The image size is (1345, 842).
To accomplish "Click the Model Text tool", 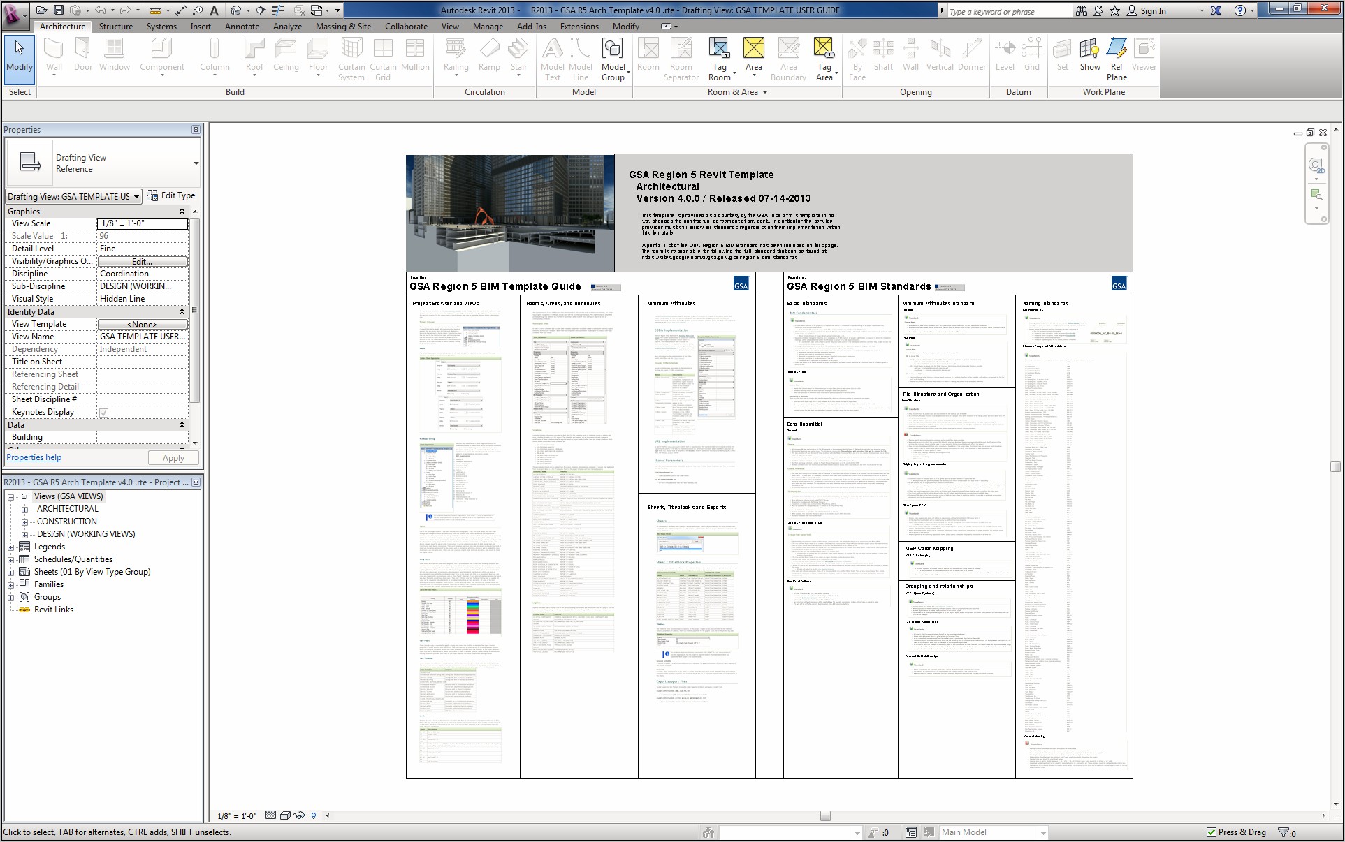I will point(552,59).
